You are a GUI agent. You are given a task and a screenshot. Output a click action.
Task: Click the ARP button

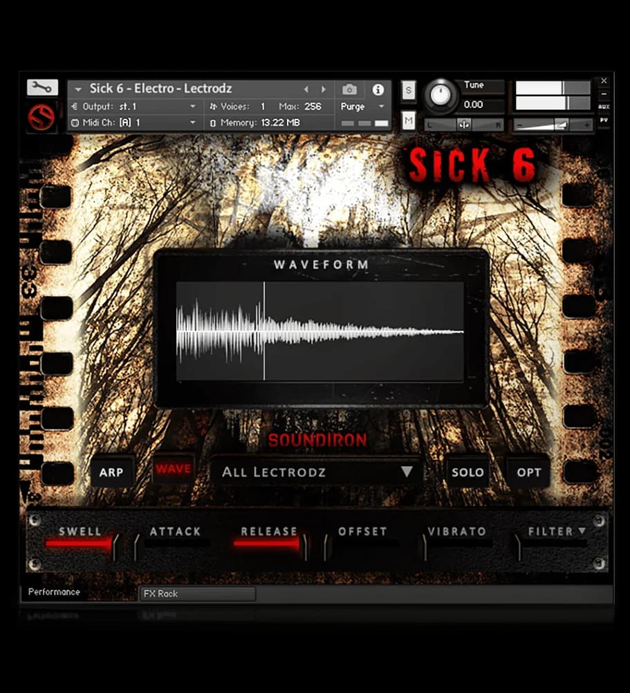(x=112, y=472)
